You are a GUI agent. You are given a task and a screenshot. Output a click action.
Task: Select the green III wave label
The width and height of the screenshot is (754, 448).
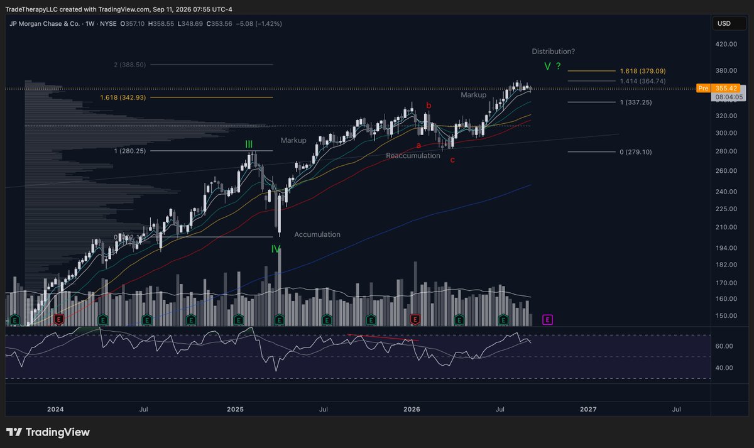[249, 145]
